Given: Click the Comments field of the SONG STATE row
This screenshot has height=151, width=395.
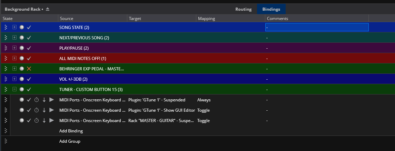Looking at the screenshot, I should coord(317,27).
